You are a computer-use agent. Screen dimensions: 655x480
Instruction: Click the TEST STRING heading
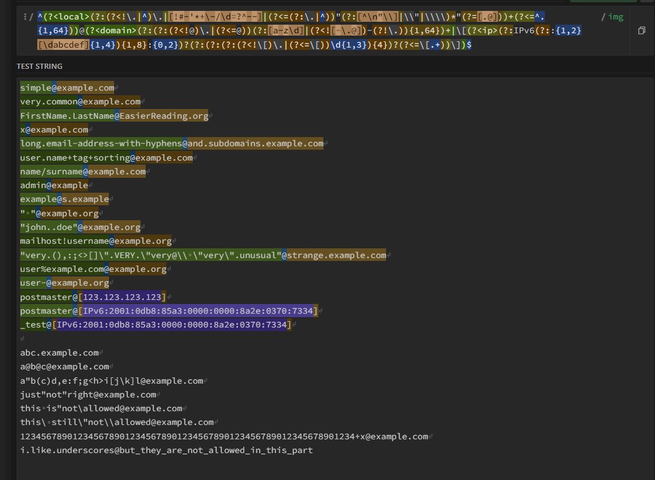[x=39, y=66]
